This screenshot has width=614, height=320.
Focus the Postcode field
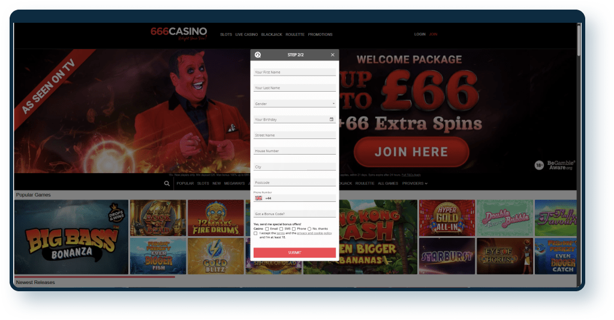pyautogui.click(x=294, y=182)
